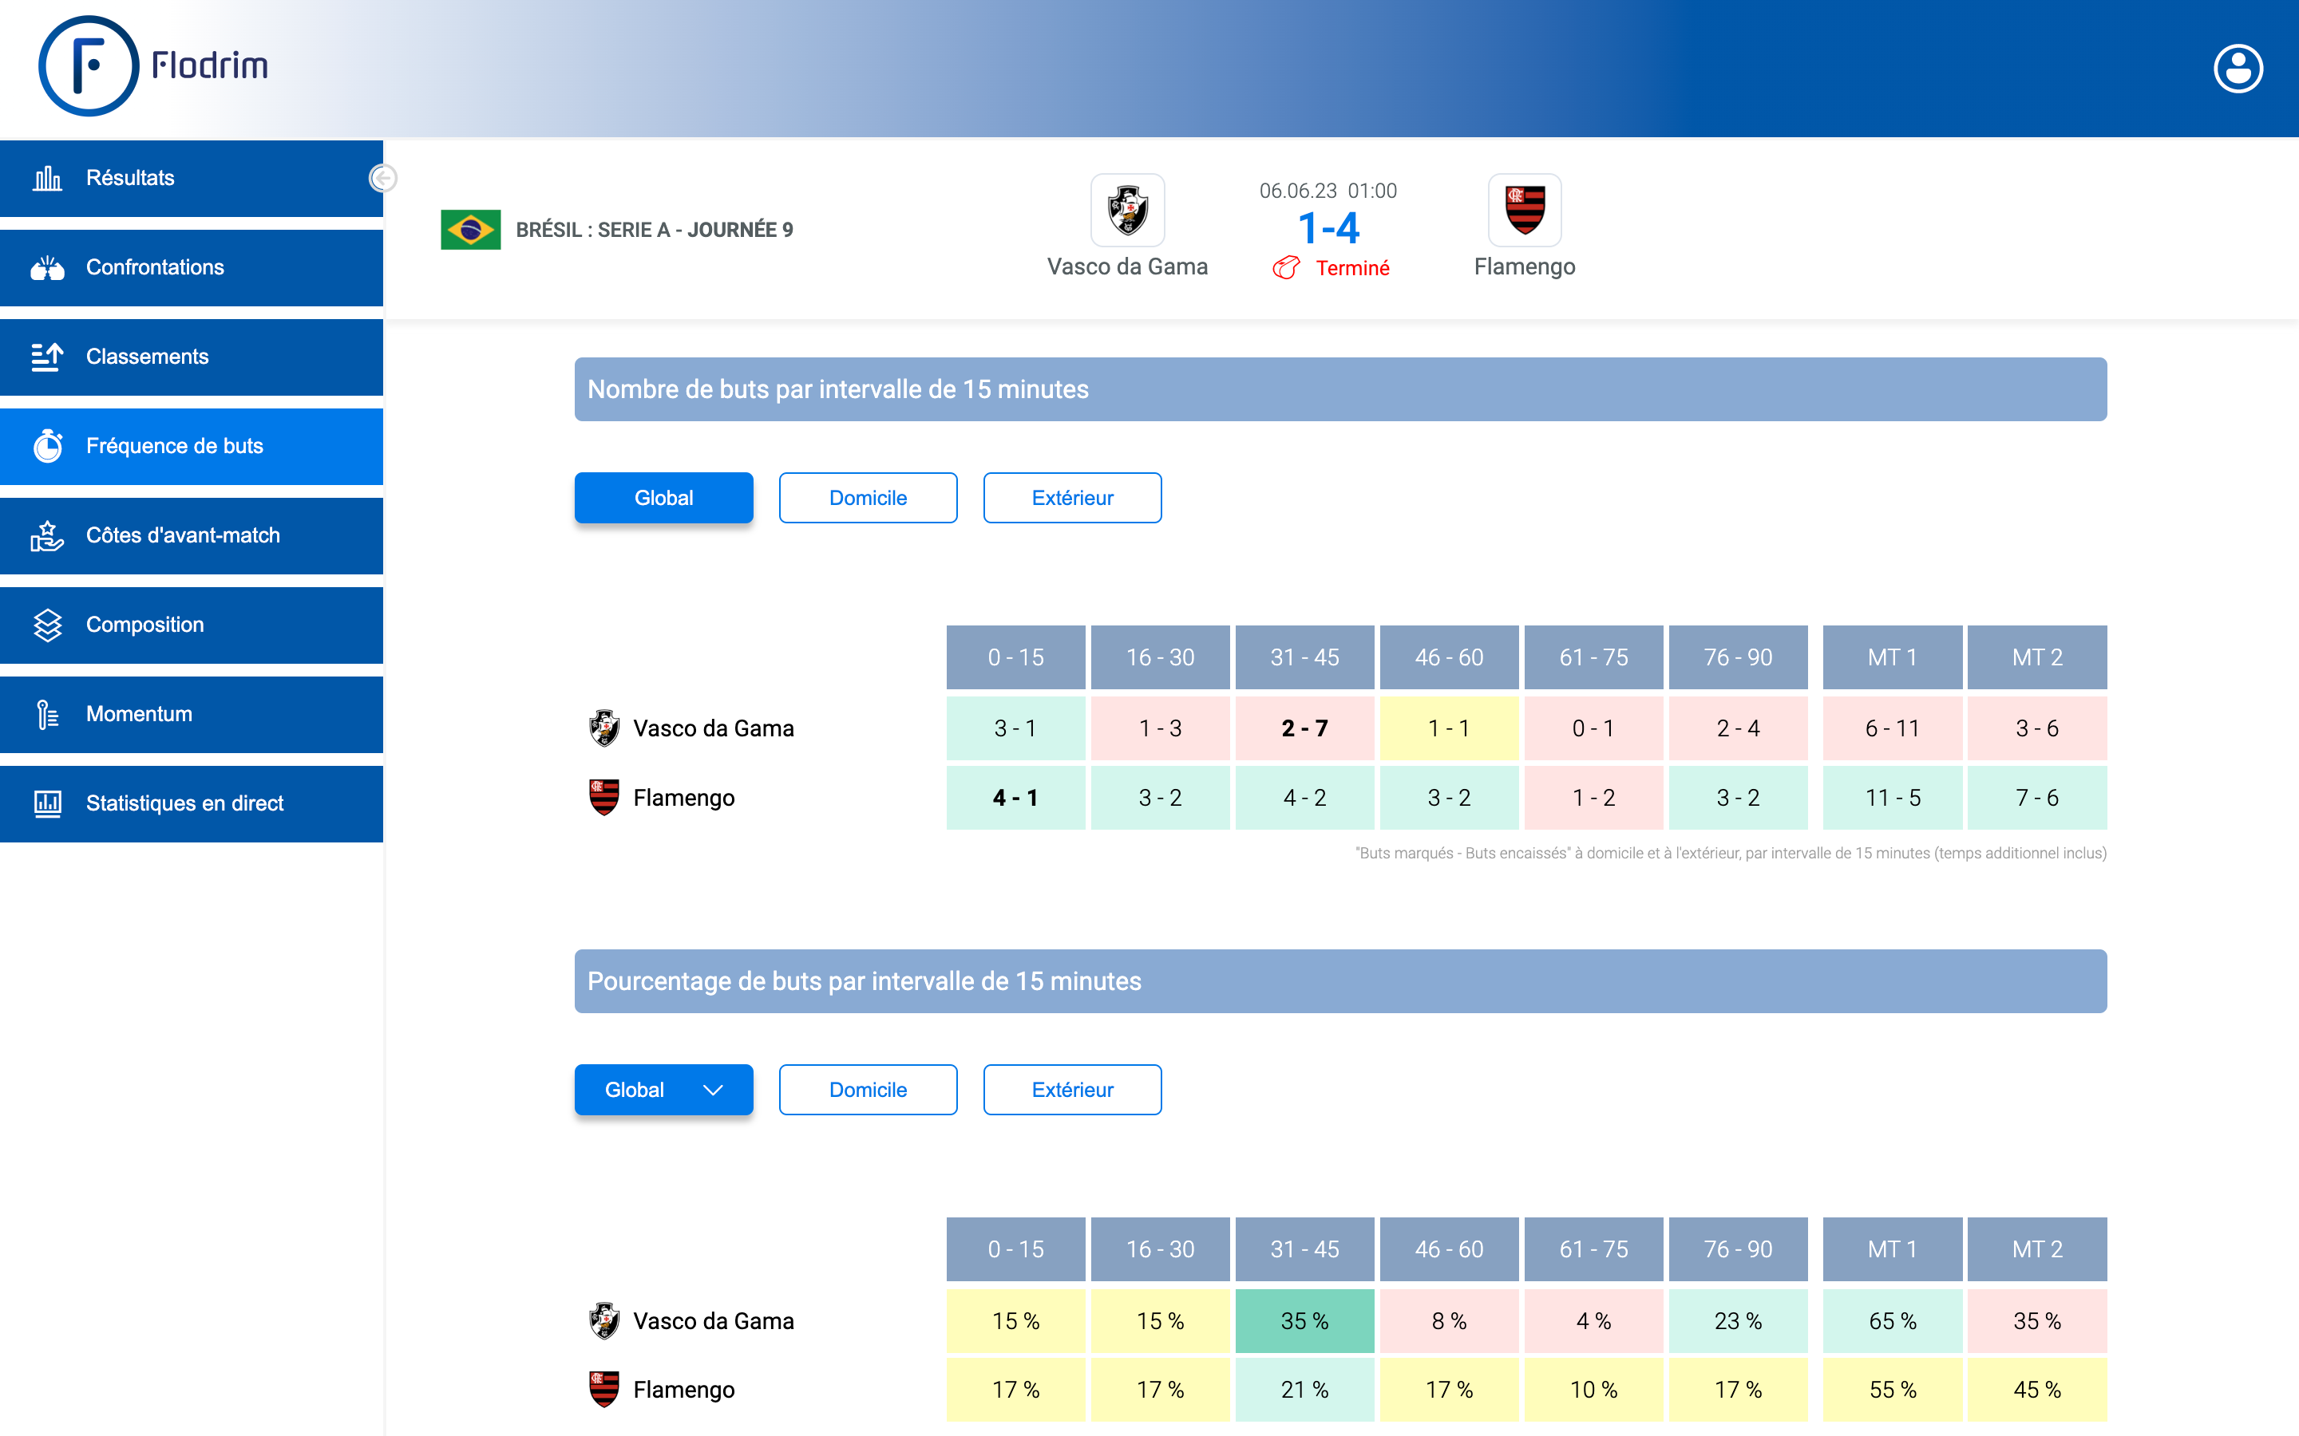Click the 1-4 final score

[x=1328, y=228]
